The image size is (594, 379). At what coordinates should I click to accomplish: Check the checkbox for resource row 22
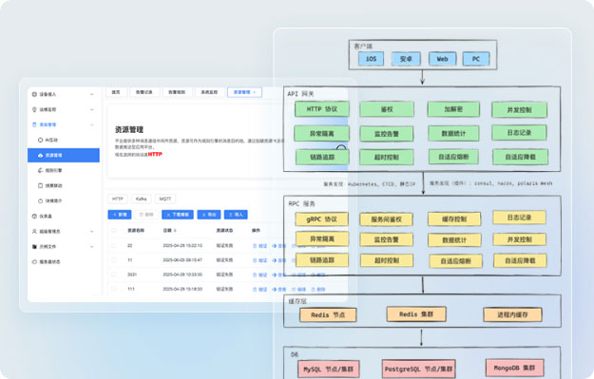(x=113, y=245)
